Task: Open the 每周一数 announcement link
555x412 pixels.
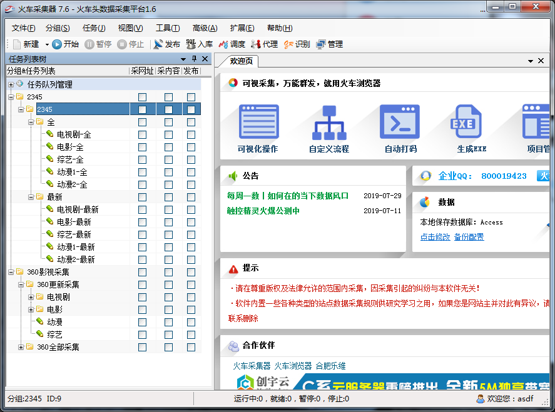Action: point(287,196)
